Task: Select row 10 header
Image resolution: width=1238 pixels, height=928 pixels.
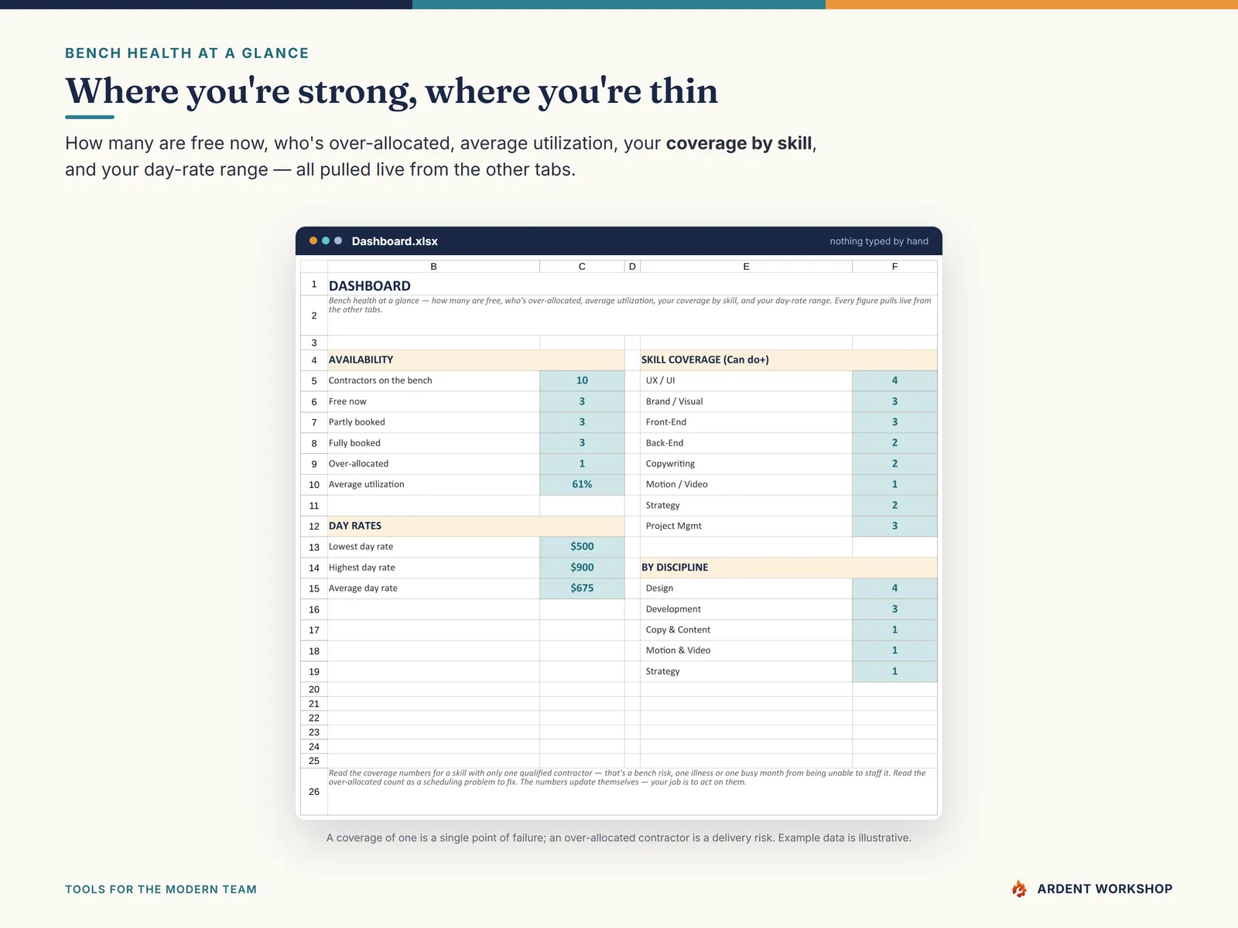Action: (314, 484)
